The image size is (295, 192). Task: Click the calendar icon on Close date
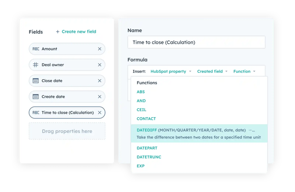coord(35,81)
